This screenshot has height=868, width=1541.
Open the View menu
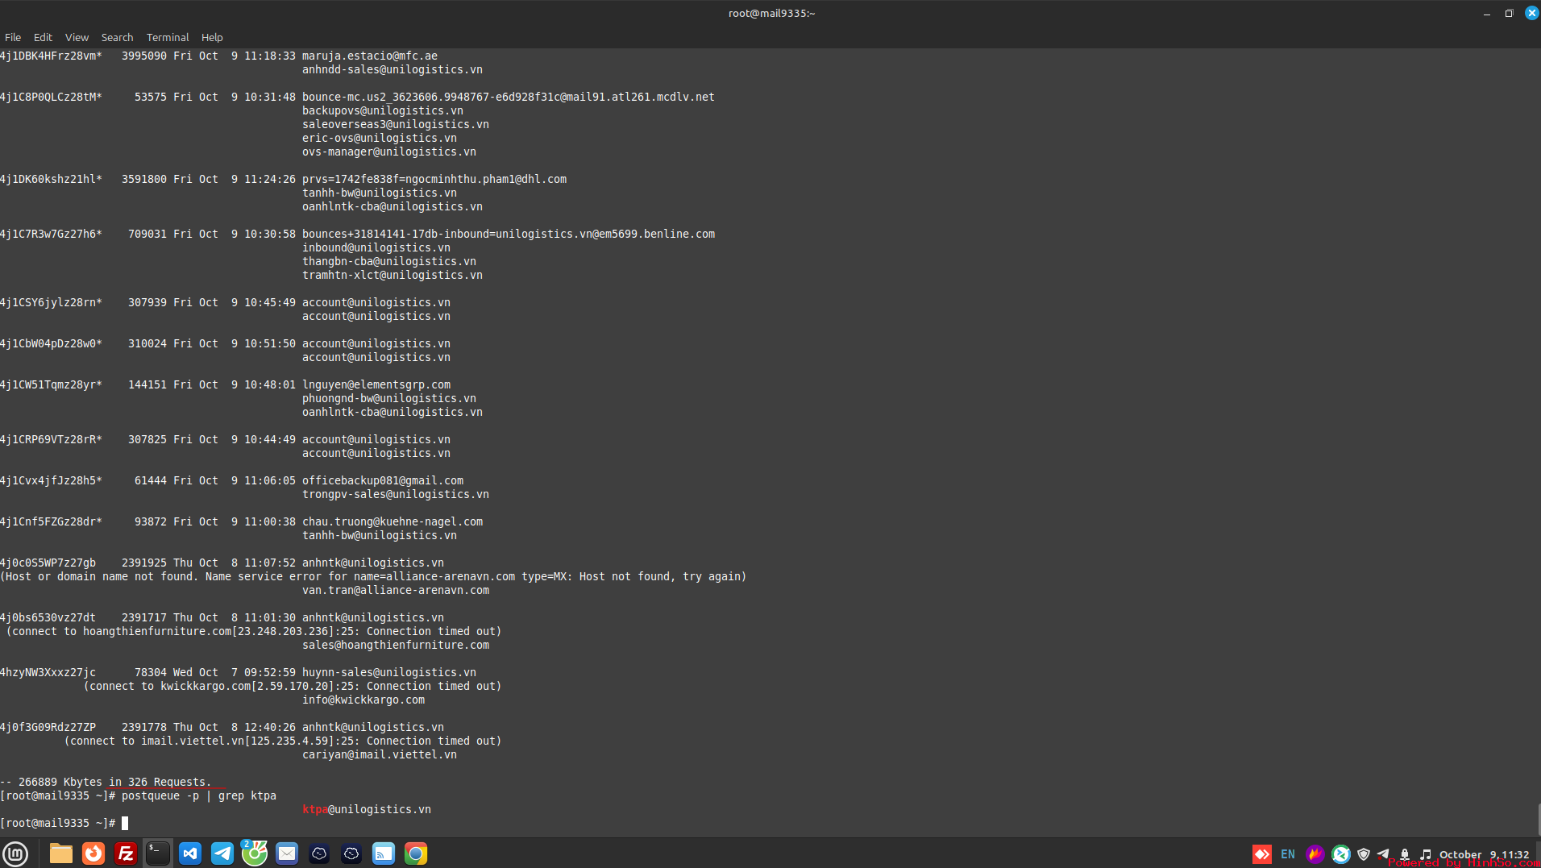click(77, 37)
